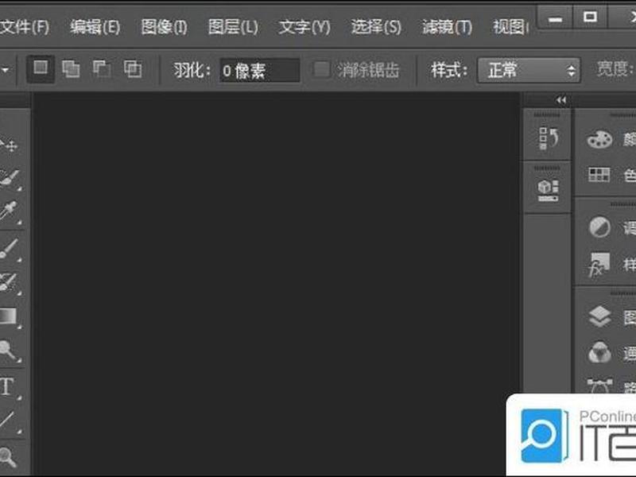Select New Selection mode icon

41,69
